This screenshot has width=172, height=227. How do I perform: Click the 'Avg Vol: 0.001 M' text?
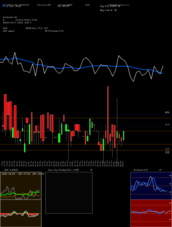(x=110, y=6)
